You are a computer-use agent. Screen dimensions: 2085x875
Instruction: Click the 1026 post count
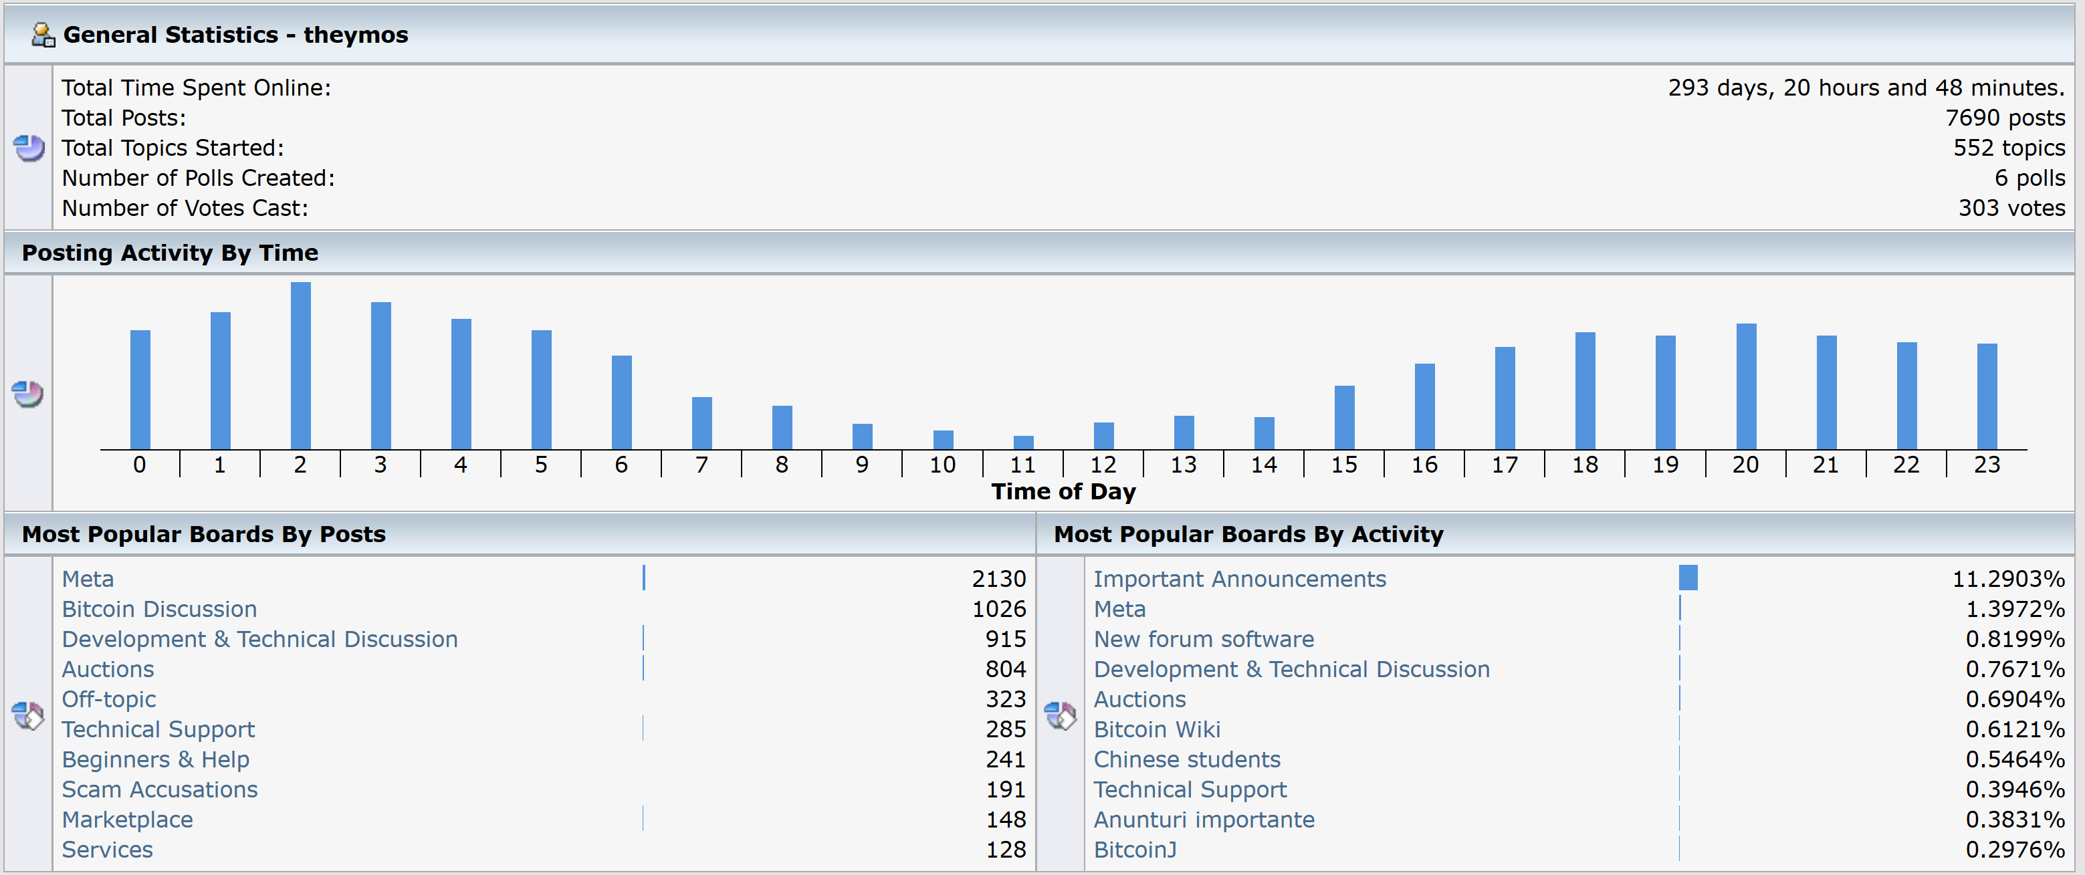coord(999,609)
